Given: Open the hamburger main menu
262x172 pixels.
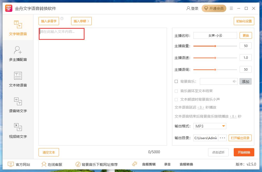Looking at the screenshot, I should click(231, 8).
